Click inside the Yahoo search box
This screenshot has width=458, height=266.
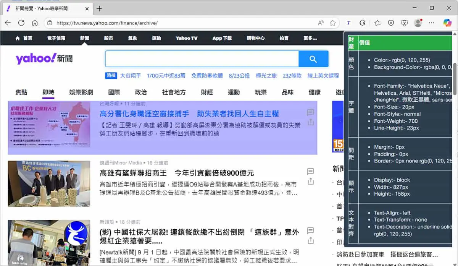point(202,59)
